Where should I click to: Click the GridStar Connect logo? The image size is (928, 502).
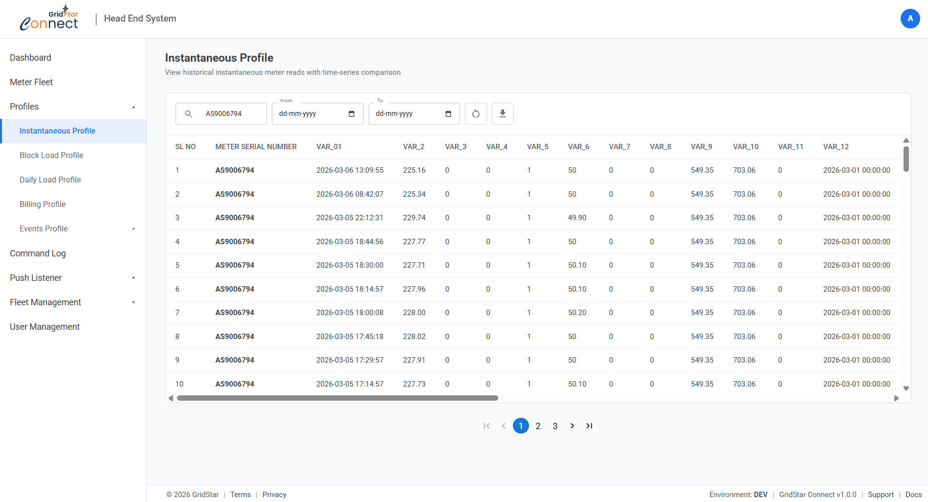49,18
